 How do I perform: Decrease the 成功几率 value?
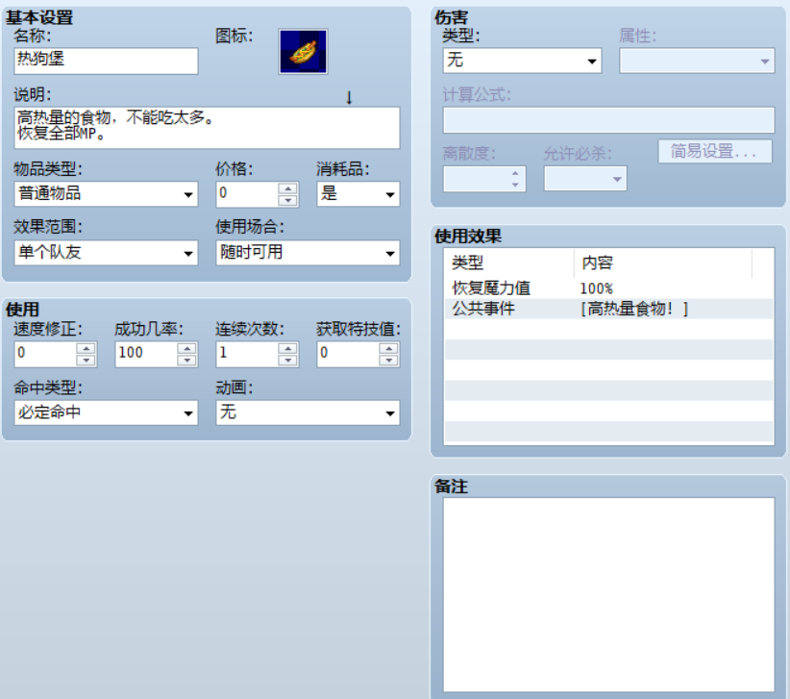pyautogui.click(x=186, y=360)
